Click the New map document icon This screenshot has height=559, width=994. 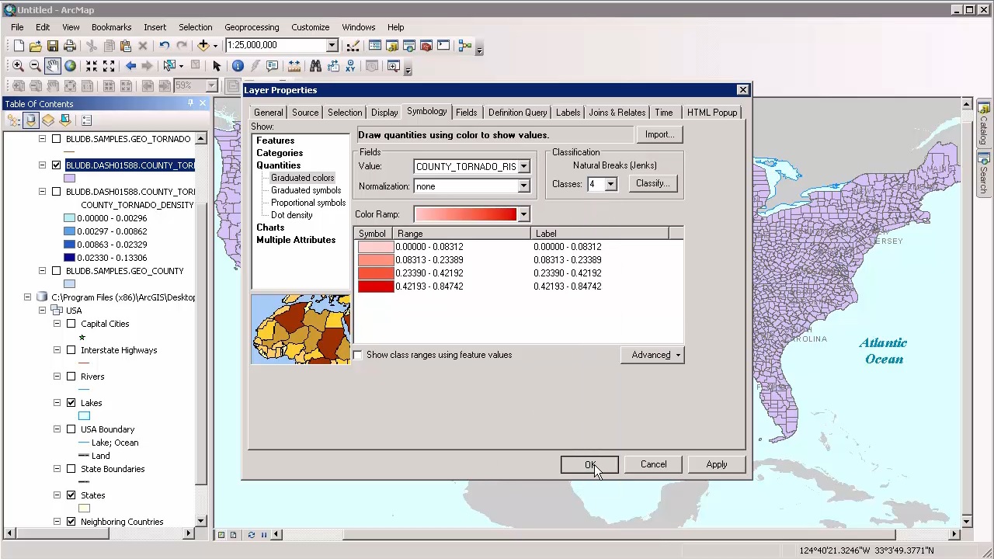(19, 46)
